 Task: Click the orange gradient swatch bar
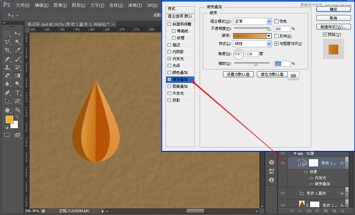click(250, 36)
